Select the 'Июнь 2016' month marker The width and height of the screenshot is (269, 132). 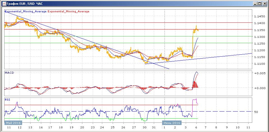pyautogui.click(x=171, y=123)
